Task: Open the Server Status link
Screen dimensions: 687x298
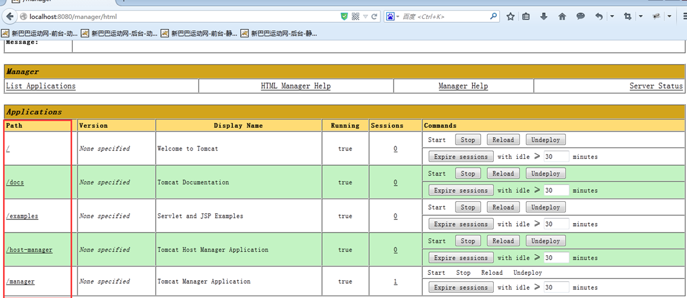Action: coord(656,86)
